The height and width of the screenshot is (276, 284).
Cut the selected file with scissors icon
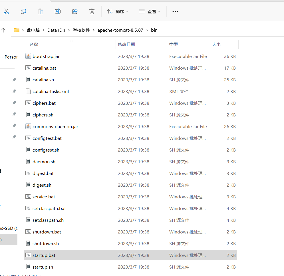coord(6,11)
